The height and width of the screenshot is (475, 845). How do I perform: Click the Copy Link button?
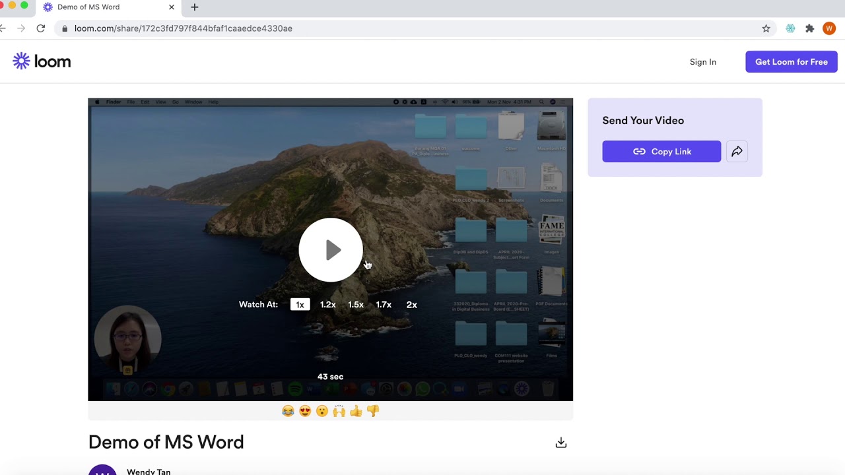tap(661, 151)
